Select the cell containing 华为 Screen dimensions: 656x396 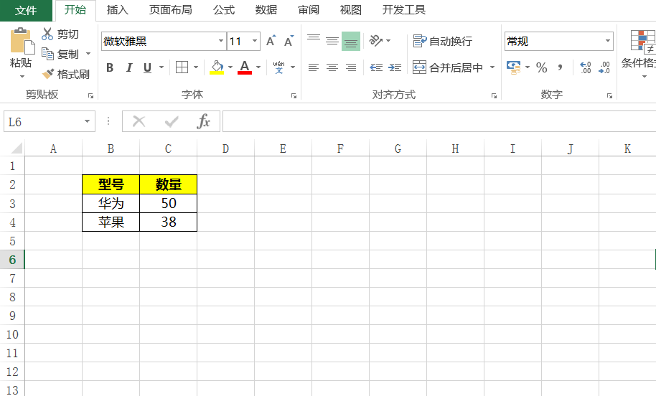(111, 203)
